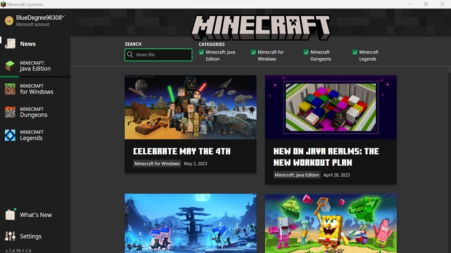The height and width of the screenshot is (253, 451).
Task: Uncheck the Minecraft: Java Edition category
Action: click(201, 52)
